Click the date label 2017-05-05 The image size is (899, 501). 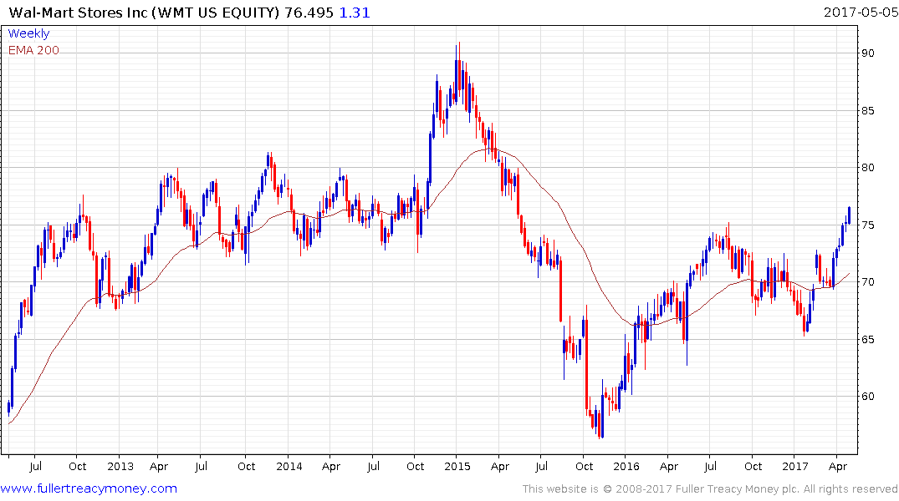coord(861,12)
